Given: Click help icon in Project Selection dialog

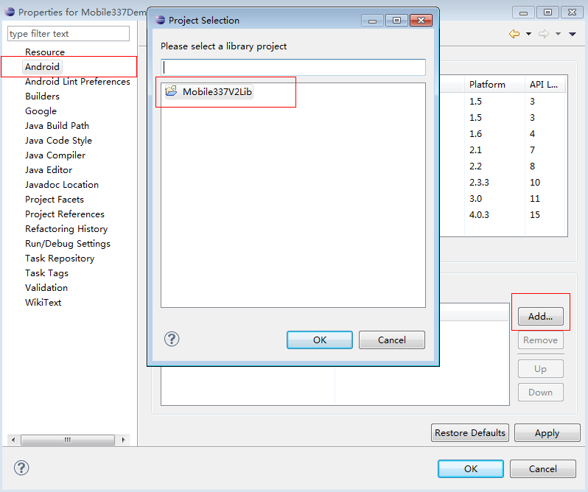Looking at the screenshot, I should click(172, 339).
